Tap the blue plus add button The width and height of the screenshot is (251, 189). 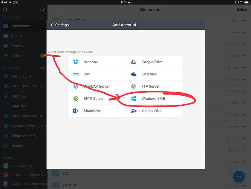(239, 177)
